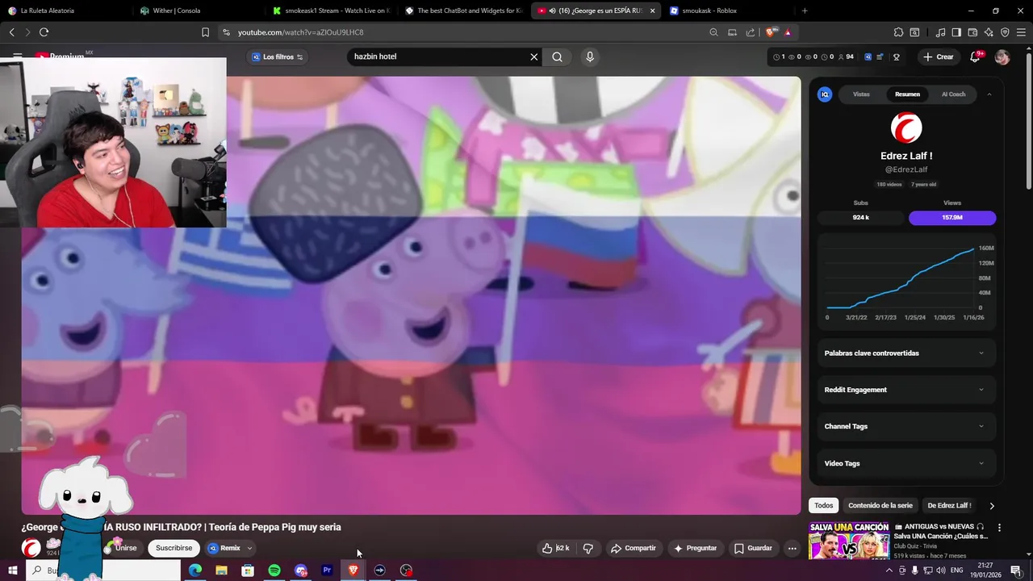Click the blue vidIQ icon in stats bar
Viewport: 1033px width, 581px height.
pyautogui.click(x=868, y=56)
